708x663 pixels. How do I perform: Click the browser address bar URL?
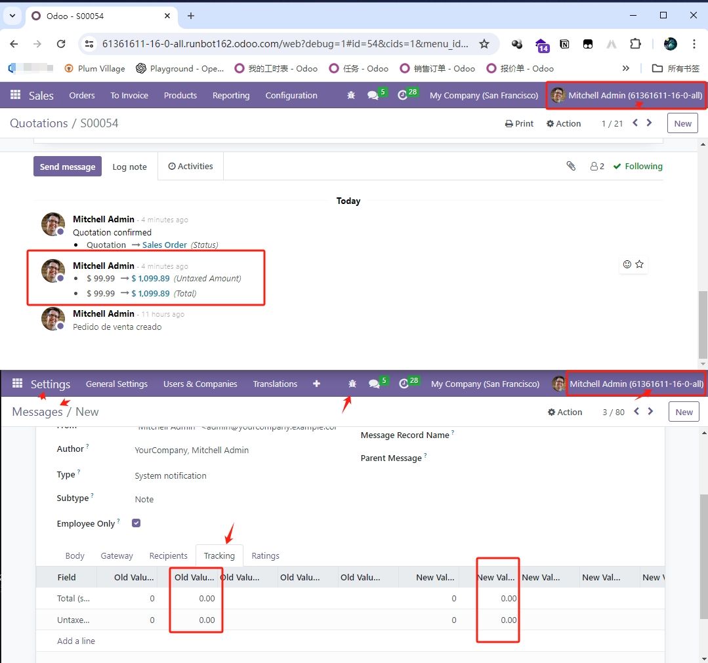(285, 44)
